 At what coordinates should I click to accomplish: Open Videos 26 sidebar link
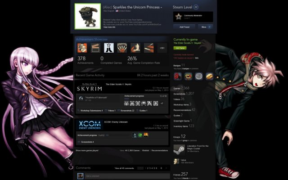pyautogui.click(x=179, y=99)
